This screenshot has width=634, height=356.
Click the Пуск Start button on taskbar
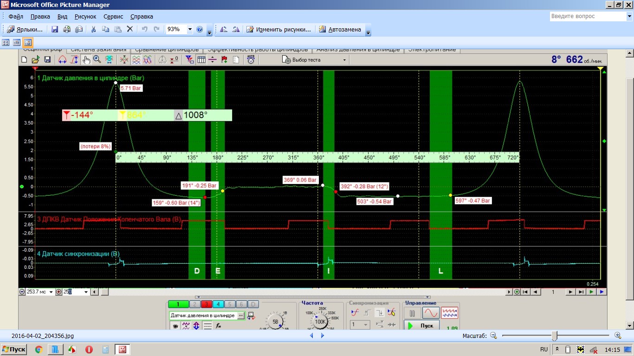point(14,350)
